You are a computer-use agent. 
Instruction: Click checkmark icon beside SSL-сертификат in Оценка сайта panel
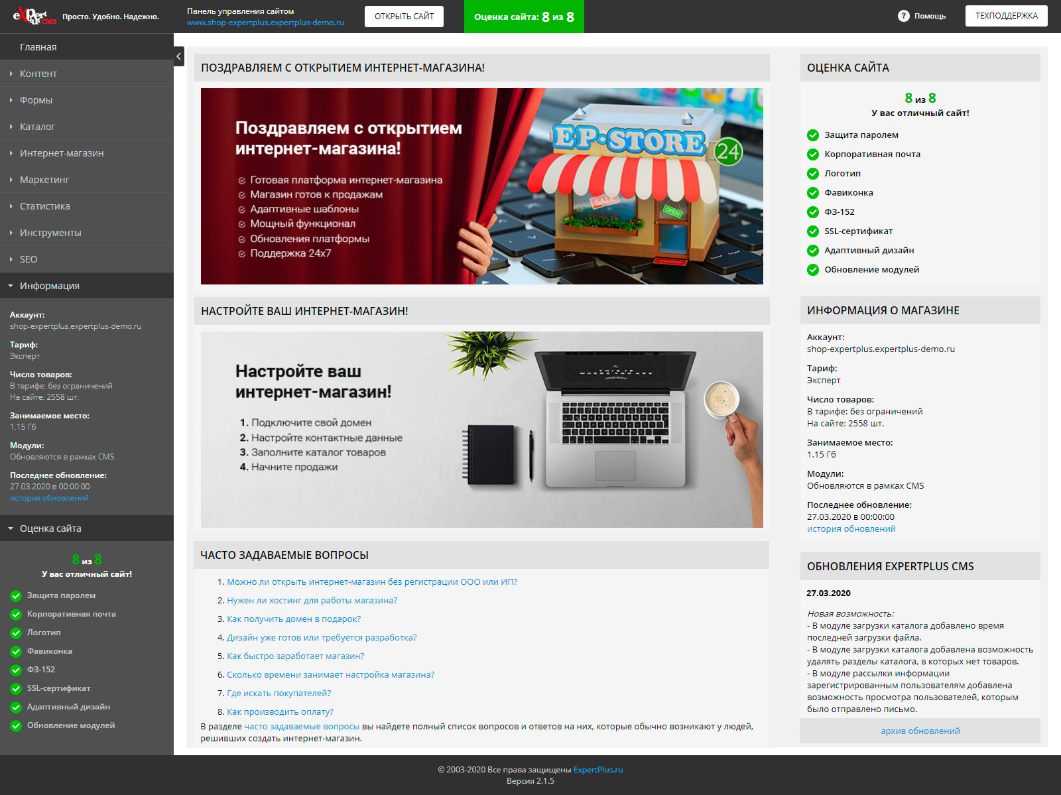(812, 231)
